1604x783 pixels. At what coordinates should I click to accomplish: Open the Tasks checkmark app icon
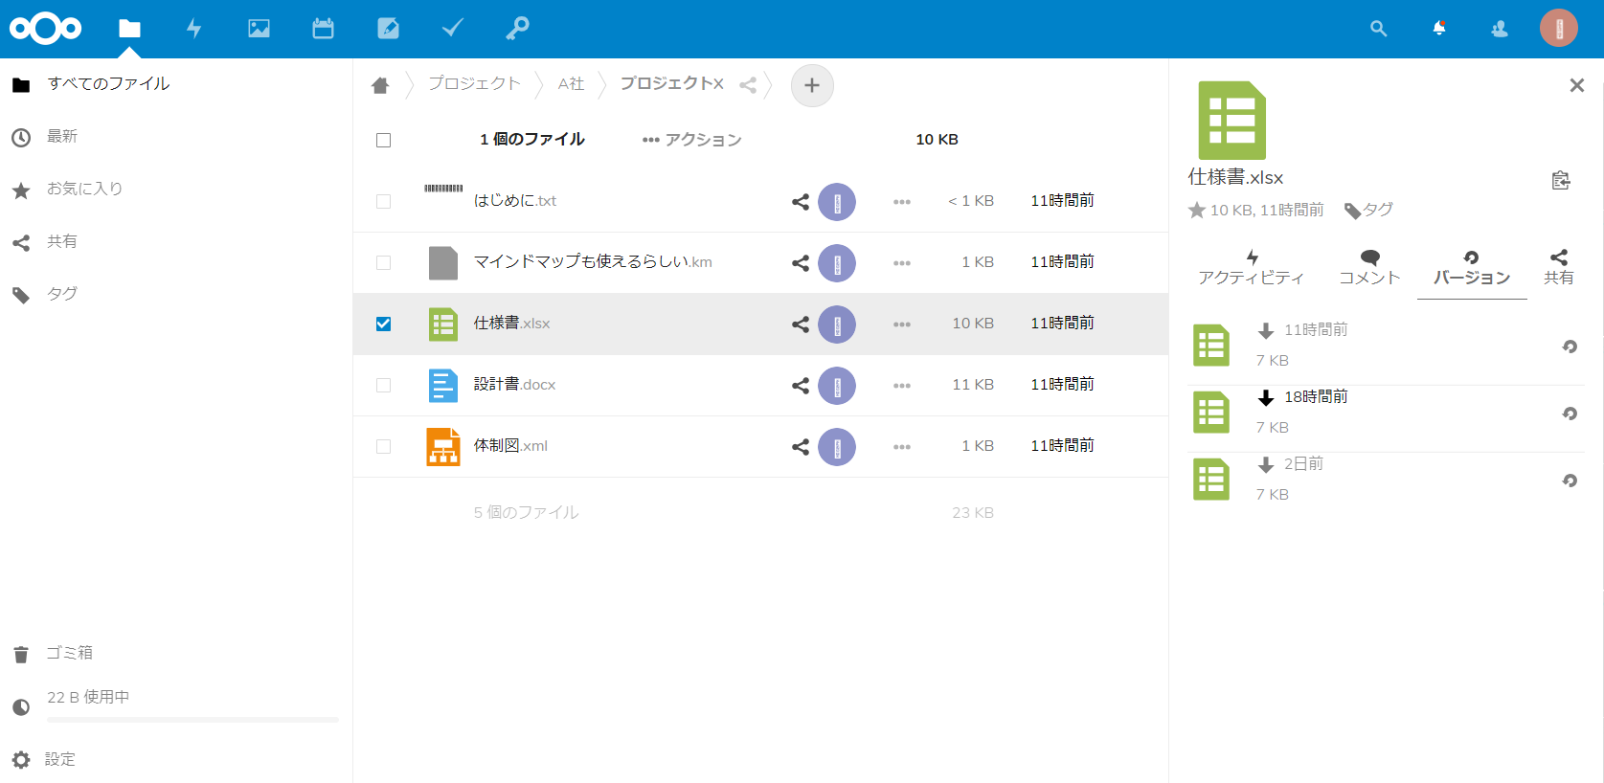[x=453, y=29]
